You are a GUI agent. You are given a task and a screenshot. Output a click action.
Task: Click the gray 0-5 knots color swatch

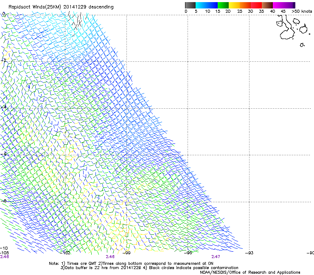coord(190,5)
